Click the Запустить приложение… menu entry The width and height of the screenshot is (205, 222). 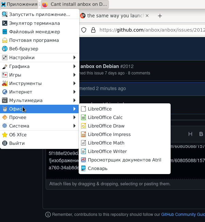coord(40,14)
